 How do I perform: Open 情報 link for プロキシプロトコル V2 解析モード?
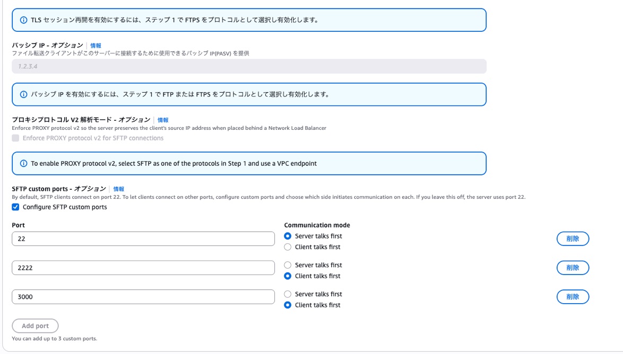tap(163, 120)
